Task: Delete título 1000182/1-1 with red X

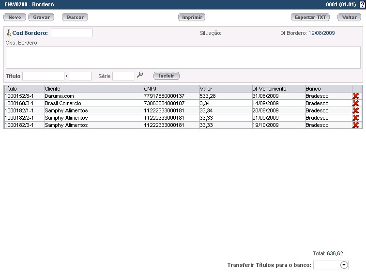Action: coord(356,110)
